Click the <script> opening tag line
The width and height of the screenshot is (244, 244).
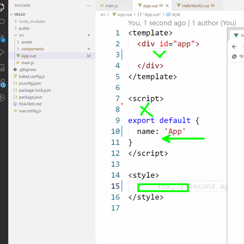[146, 99]
